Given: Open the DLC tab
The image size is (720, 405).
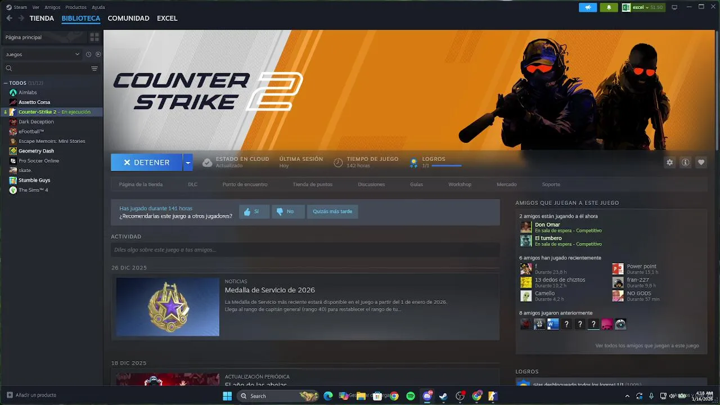Looking at the screenshot, I should point(192,184).
